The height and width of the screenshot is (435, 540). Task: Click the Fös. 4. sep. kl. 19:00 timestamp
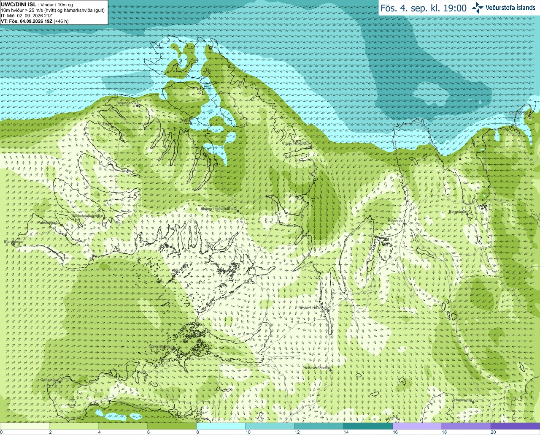(x=424, y=8)
